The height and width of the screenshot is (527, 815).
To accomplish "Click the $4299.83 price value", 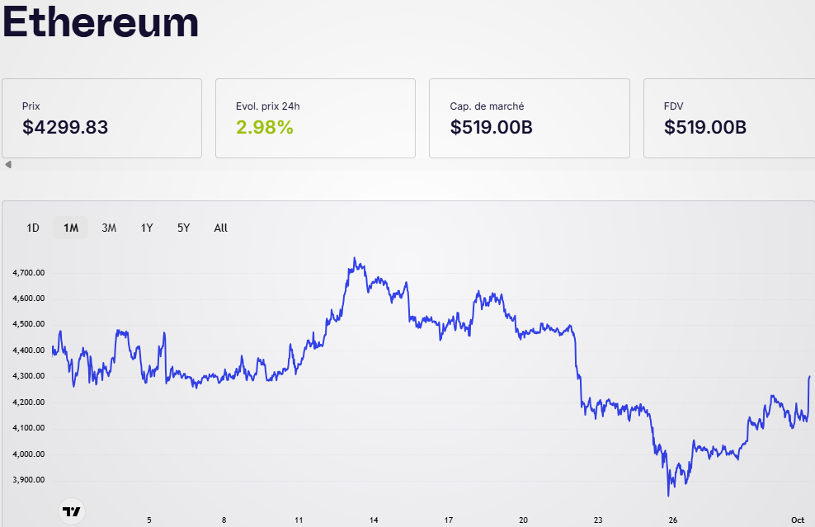I will pos(65,127).
